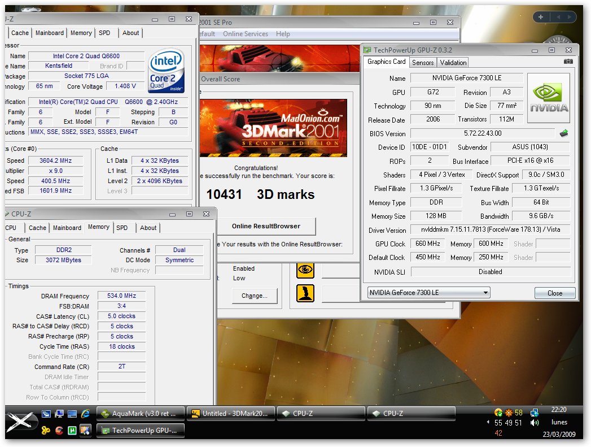Switch to Untitled - 3DMark2001 taskbar button
Image resolution: width=591 pixels, height=447 pixels.
click(x=231, y=414)
